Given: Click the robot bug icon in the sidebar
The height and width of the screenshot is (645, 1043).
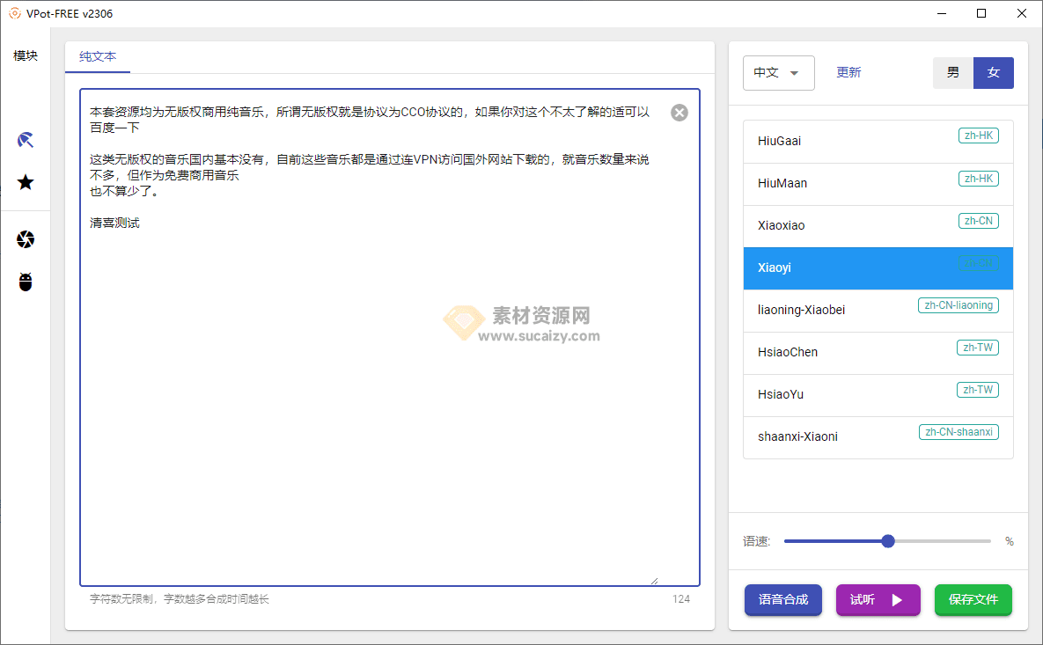Looking at the screenshot, I should point(26,282).
